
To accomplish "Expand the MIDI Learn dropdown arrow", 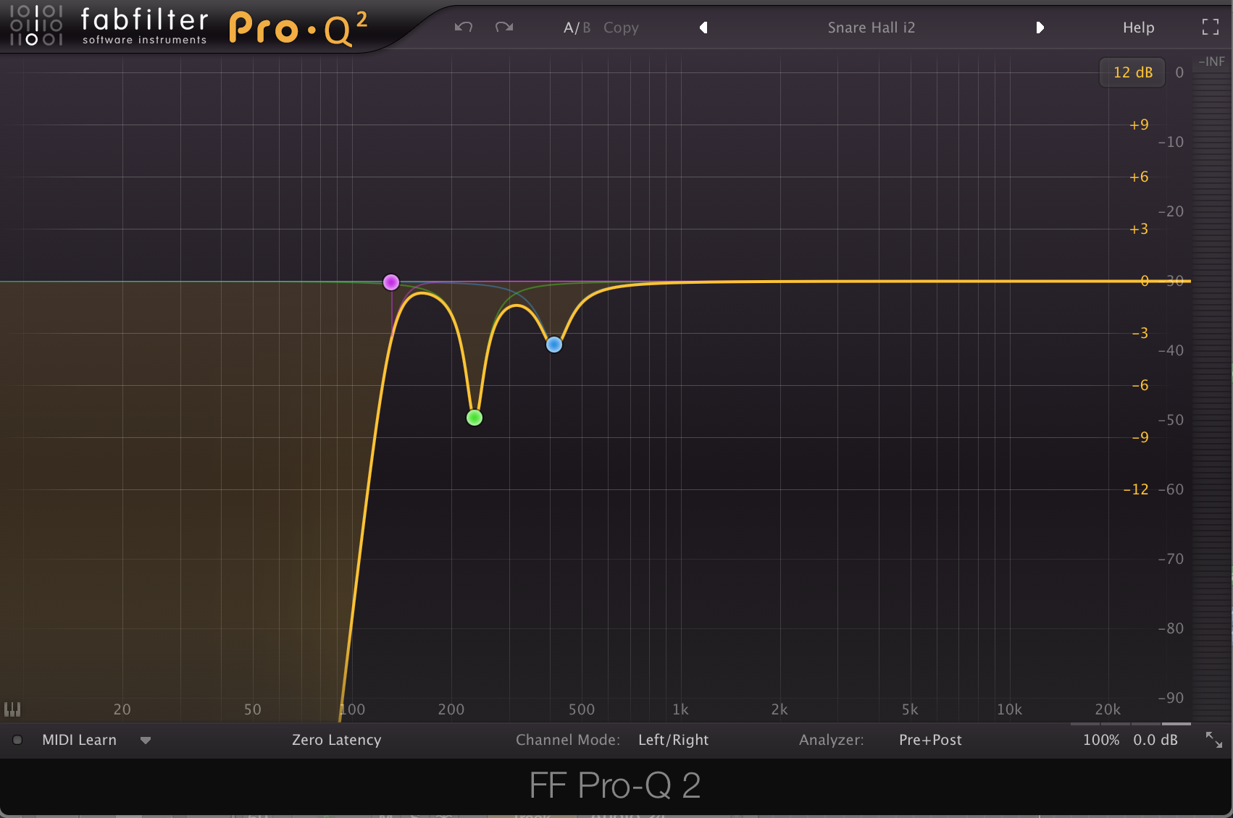I will tap(146, 741).
